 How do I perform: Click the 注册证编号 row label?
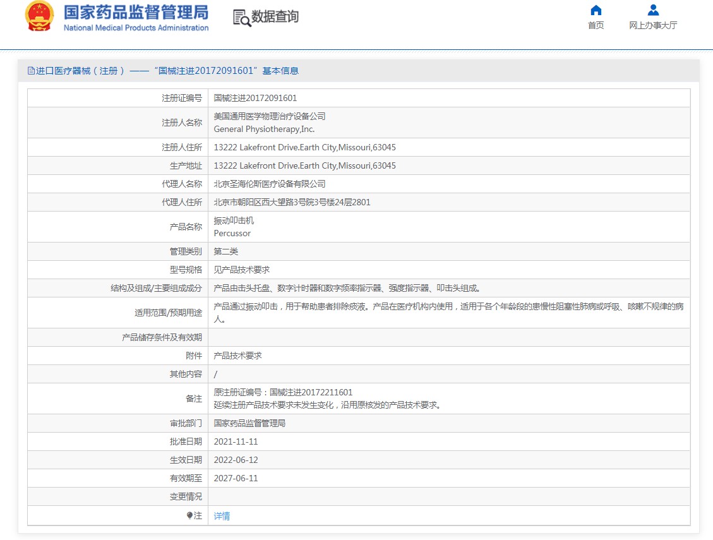tap(182, 98)
